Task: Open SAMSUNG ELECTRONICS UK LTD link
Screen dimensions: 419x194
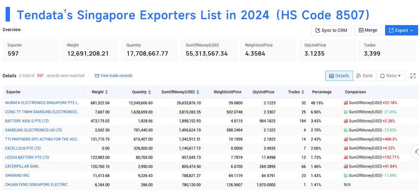Action: coord(33,130)
